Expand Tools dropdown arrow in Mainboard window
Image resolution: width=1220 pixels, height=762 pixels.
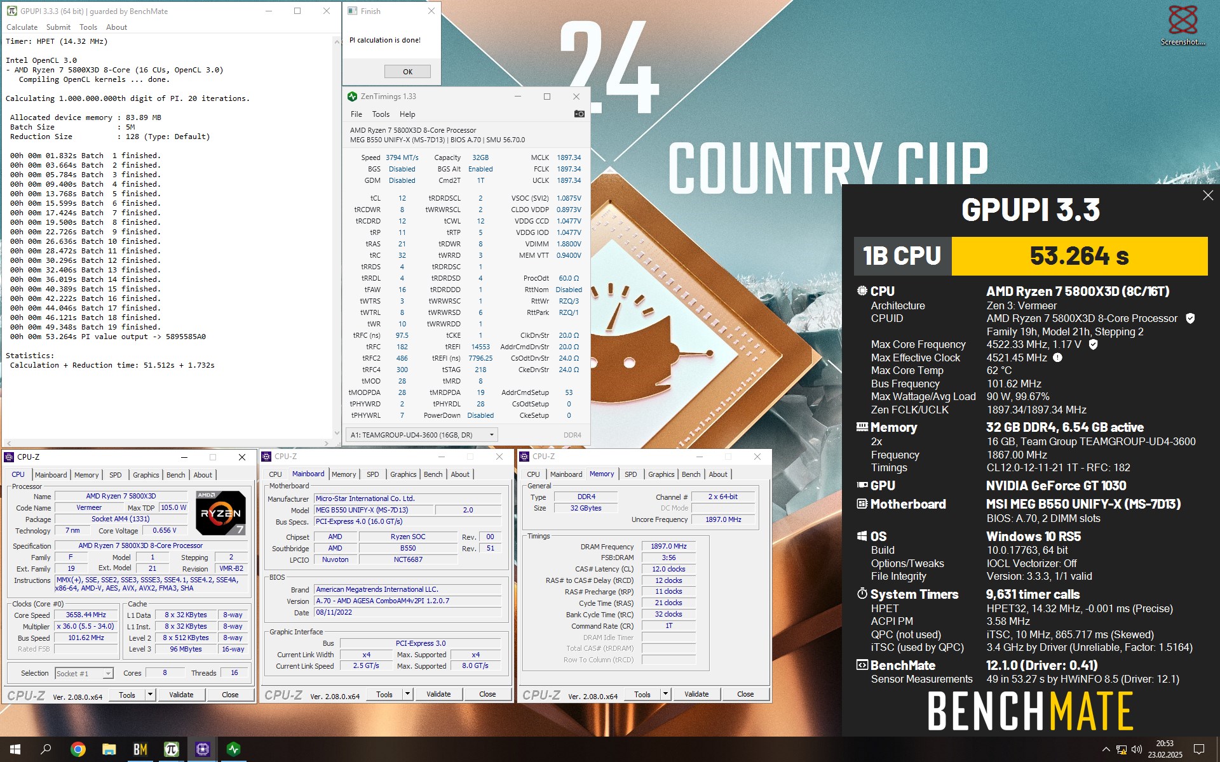(408, 694)
